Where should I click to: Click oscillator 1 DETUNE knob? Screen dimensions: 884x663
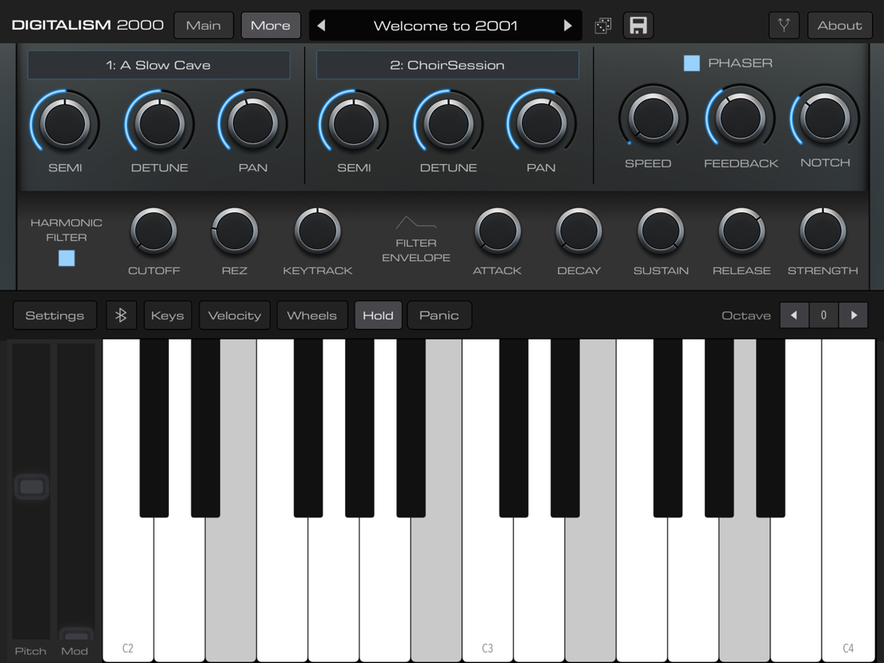click(x=159, y=123)
